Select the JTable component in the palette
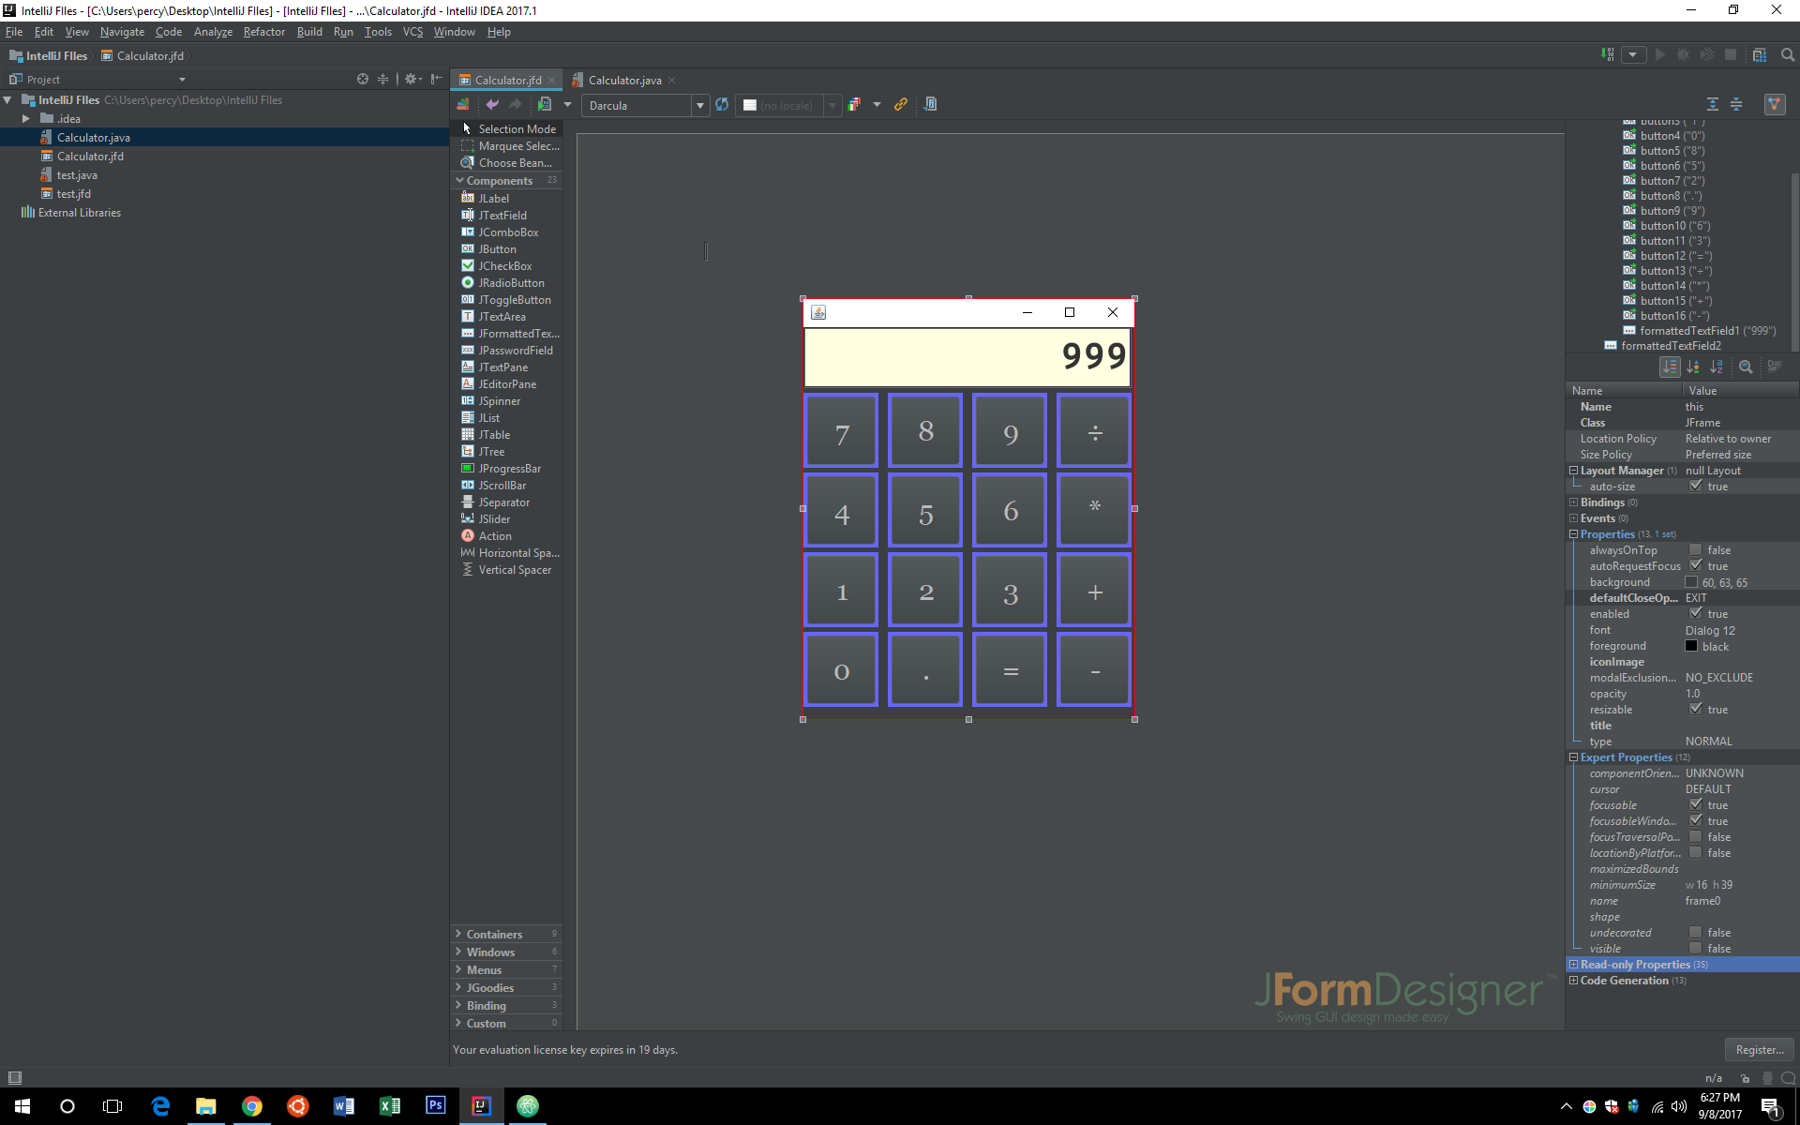Viewport: 1800px width, 1125px height. coord(493,434)
